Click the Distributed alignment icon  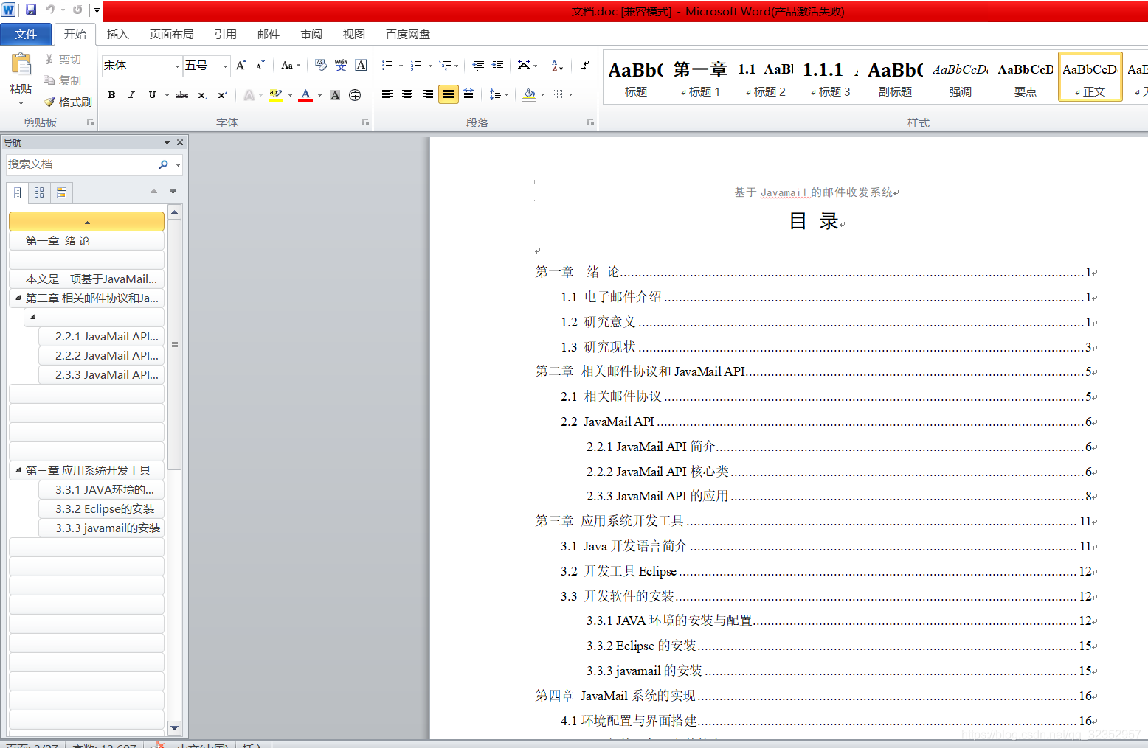(468, 94)
